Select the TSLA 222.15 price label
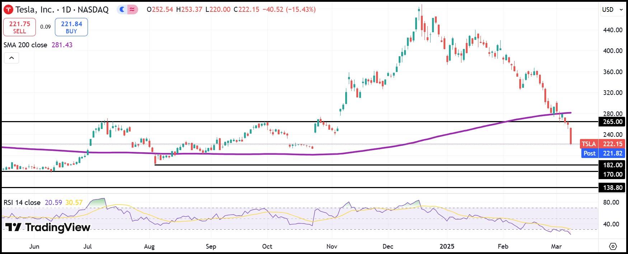 tap(603, 144)
